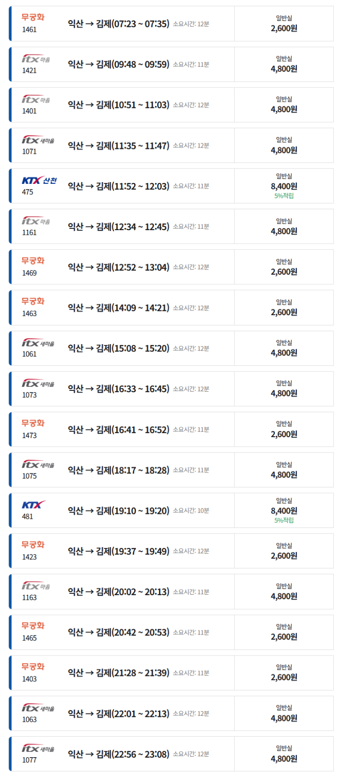Select the 2,600원 fare for the 07:23 무궁화
The width and height of the screenshot is (340, 779).
[x=284, y=28]
